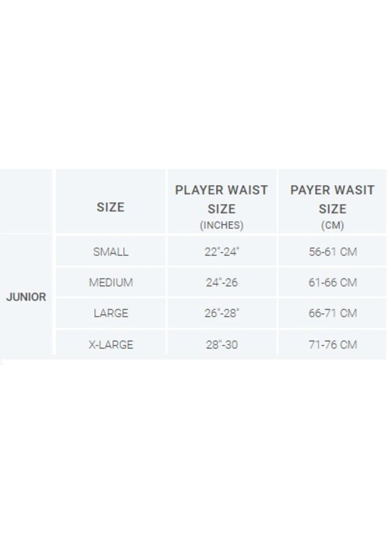Click the 24"-26 waist measurement
391x534 pixels.
pyautogui.click(x=222, y=282)
